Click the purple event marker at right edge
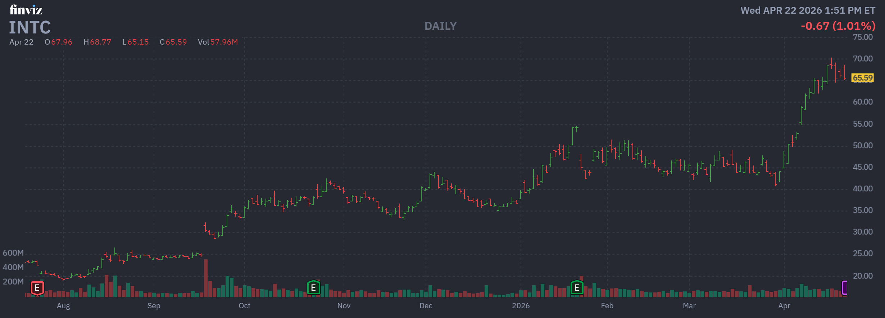This screenshot has height=318, width=885. (844, 288)
